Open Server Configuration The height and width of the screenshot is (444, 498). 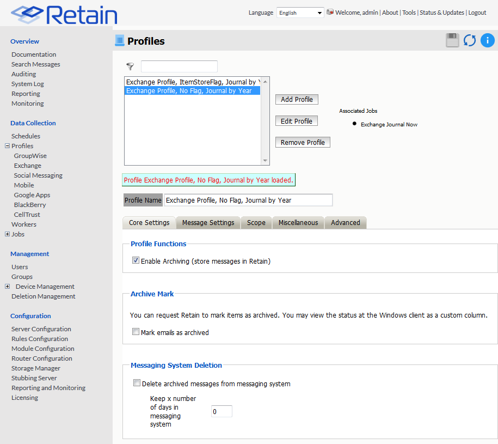click(x=41, y=329)
